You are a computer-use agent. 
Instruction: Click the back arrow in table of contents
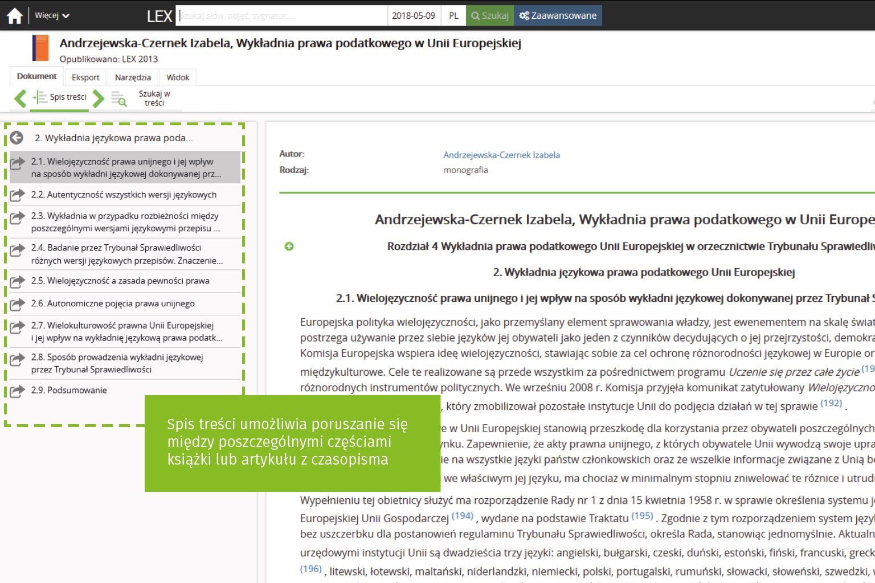click(x=17, y=138)
